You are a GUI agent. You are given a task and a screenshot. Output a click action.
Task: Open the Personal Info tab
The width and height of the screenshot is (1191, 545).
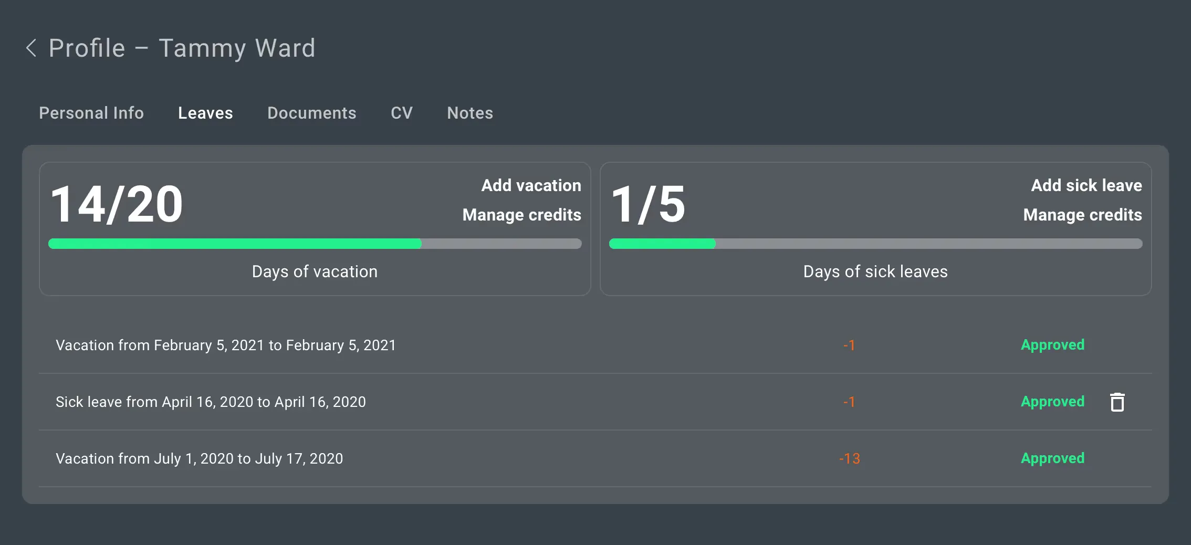[91, 113]
